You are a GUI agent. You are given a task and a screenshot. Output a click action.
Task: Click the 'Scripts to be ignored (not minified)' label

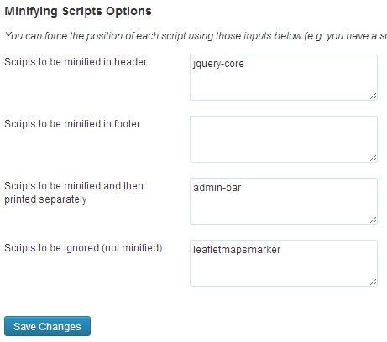pos(83,248)
